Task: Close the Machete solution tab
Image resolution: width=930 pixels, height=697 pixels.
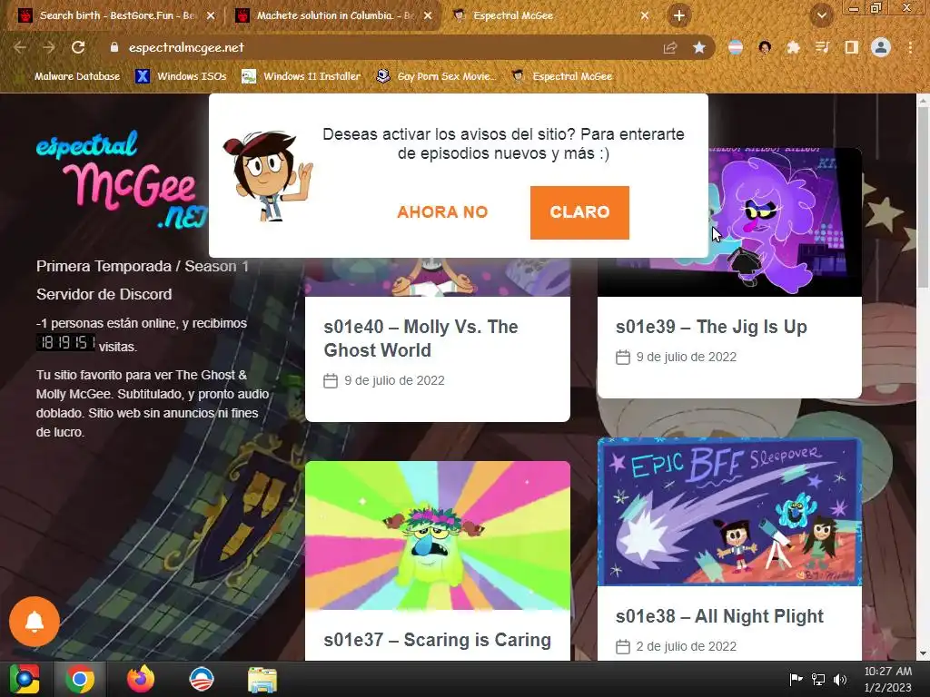Action: pos(428,16)
